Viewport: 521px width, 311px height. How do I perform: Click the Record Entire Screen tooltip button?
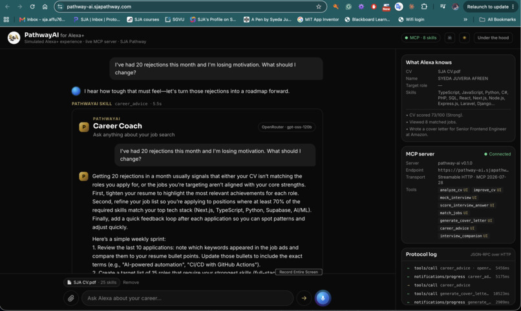click(x=299, y=272)
